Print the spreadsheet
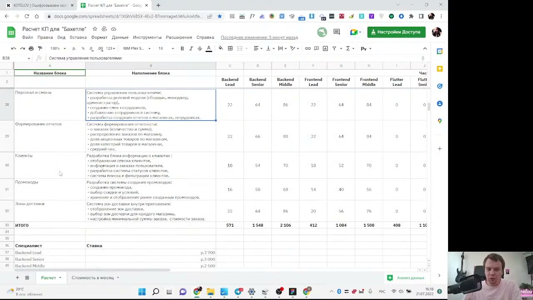The width and height of the screenshot is (533, 300). [x=31, y=48]
